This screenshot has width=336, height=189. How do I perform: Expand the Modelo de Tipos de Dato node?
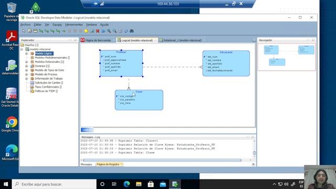(x=26, y=70)
